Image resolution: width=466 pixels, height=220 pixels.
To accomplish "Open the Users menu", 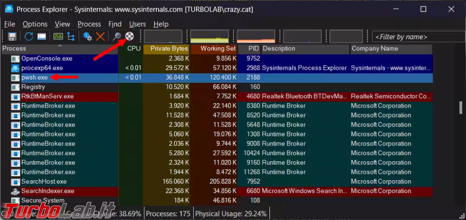I will point(137,24).
